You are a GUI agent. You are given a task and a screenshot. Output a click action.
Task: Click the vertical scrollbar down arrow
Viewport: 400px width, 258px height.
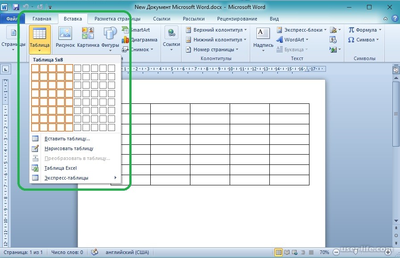396,221
